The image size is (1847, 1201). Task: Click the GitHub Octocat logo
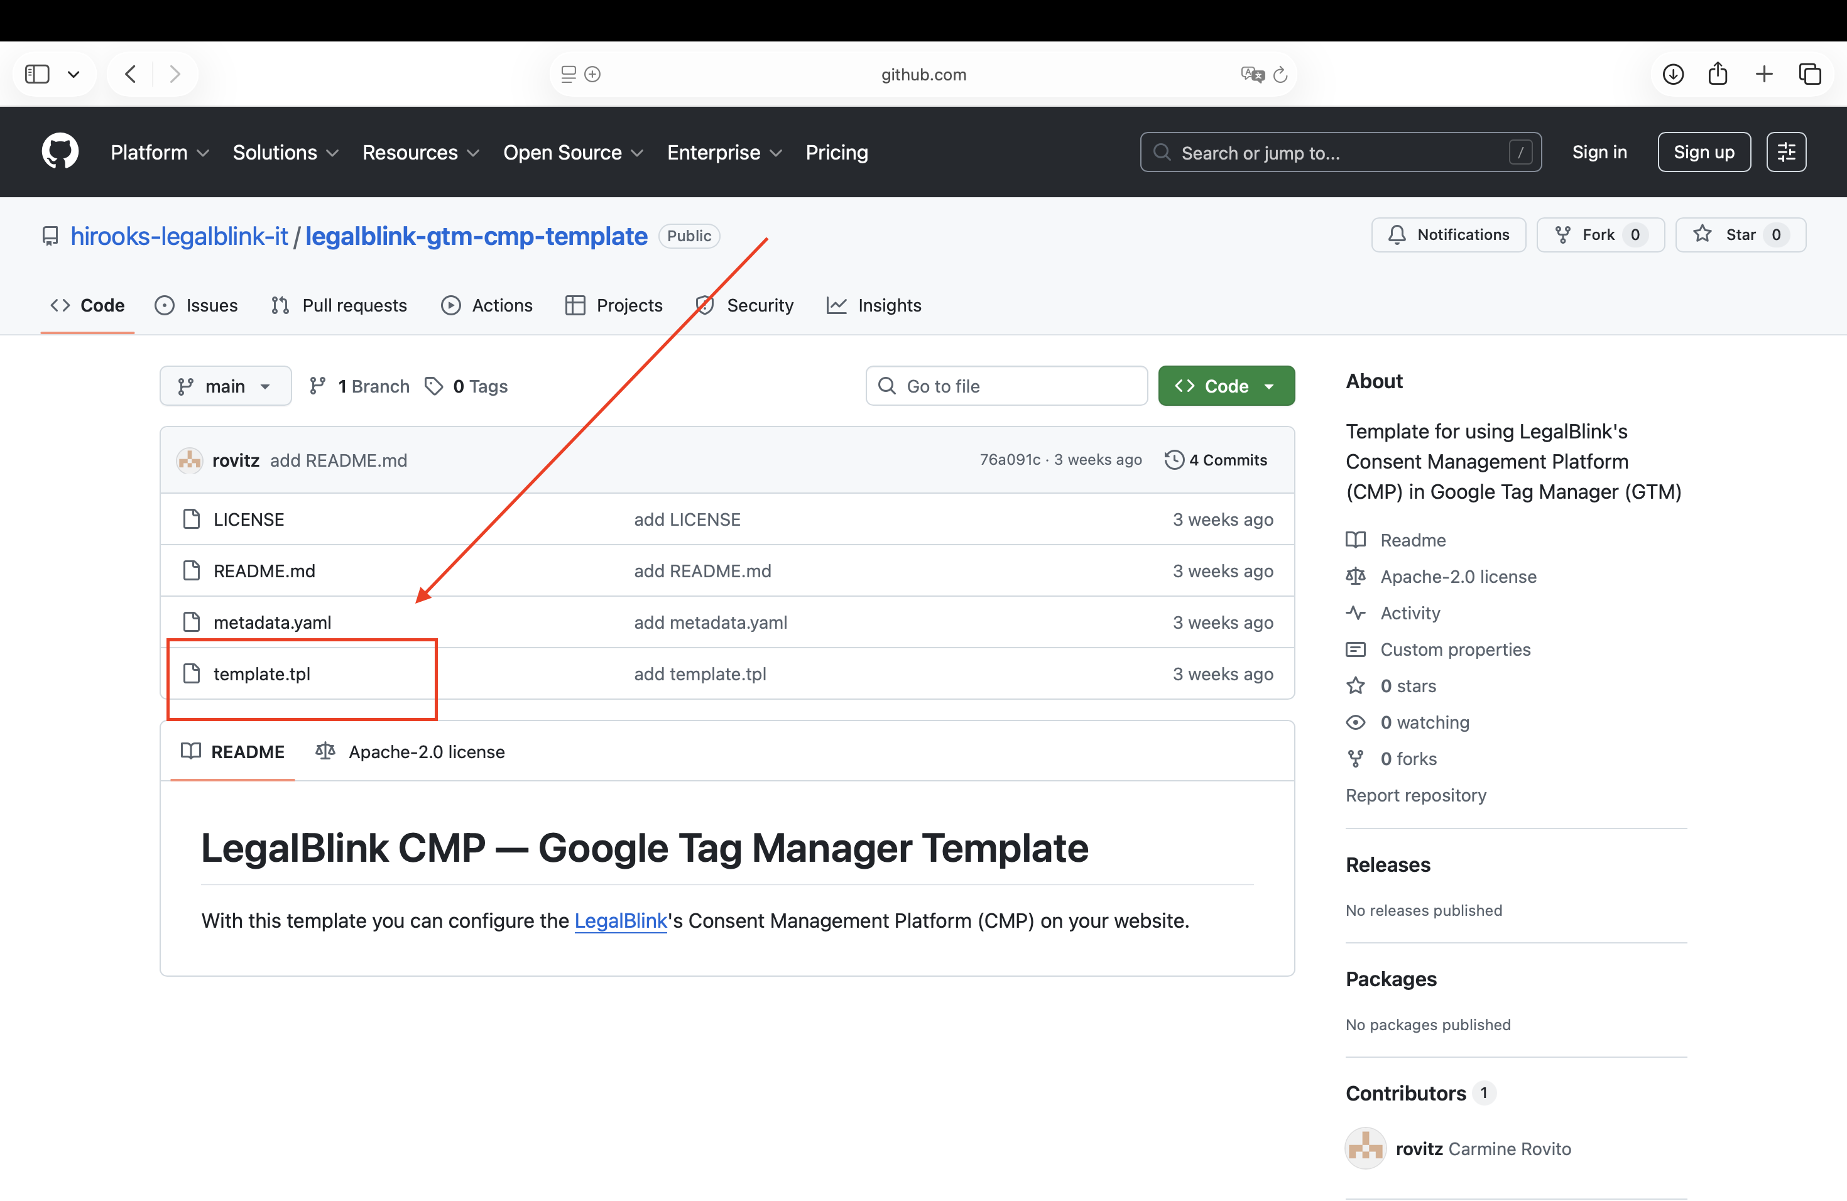[x=60, y=151]
